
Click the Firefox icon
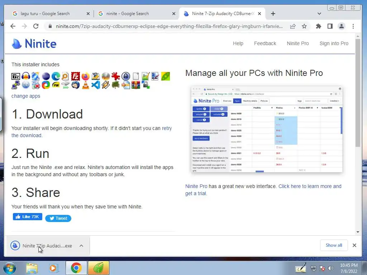[x=86, y=76]
